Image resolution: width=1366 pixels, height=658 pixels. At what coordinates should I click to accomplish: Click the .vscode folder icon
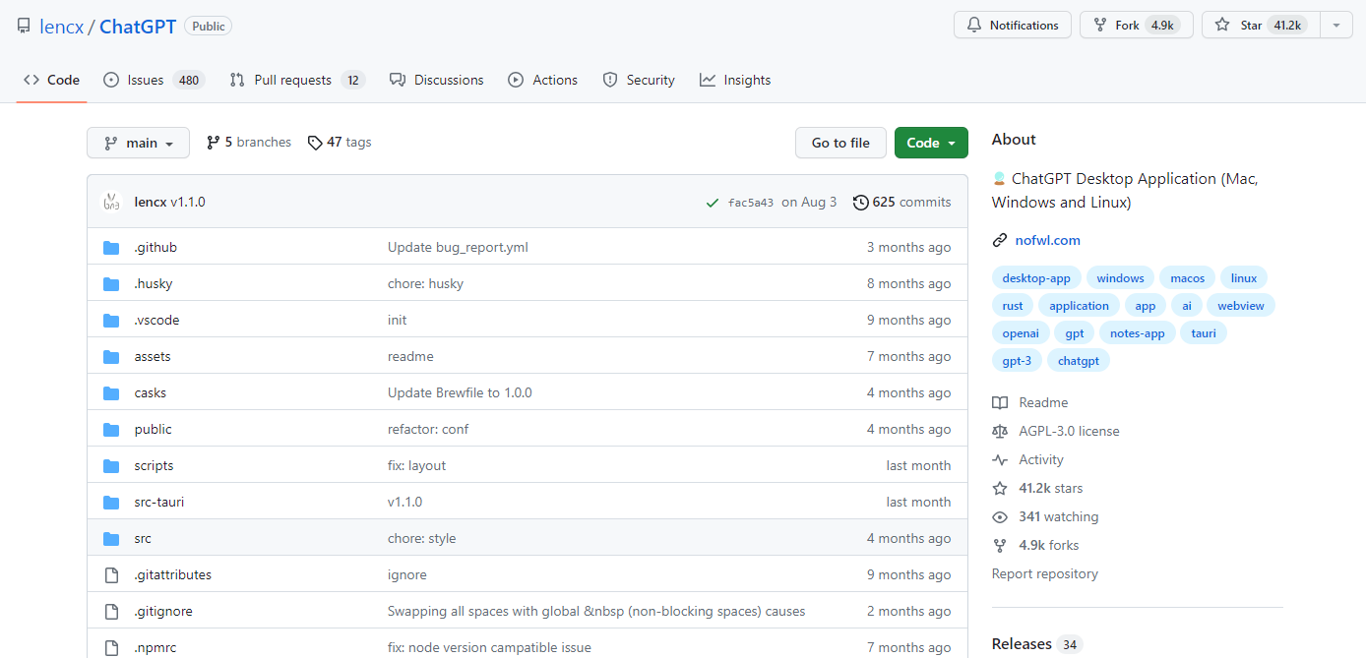tap(111, 321)
